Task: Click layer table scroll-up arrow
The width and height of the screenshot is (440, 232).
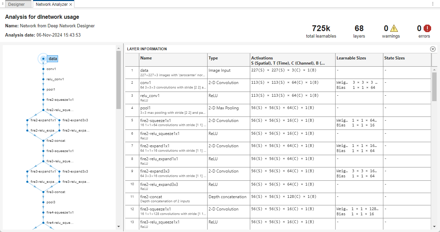Action: [434, 69]
